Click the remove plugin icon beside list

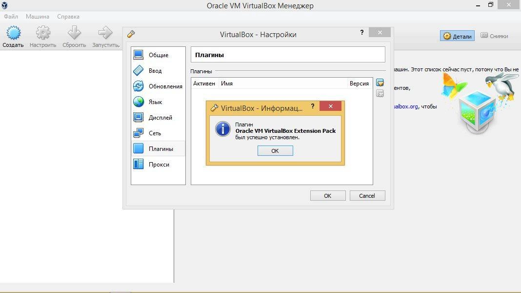coord(380,93)
